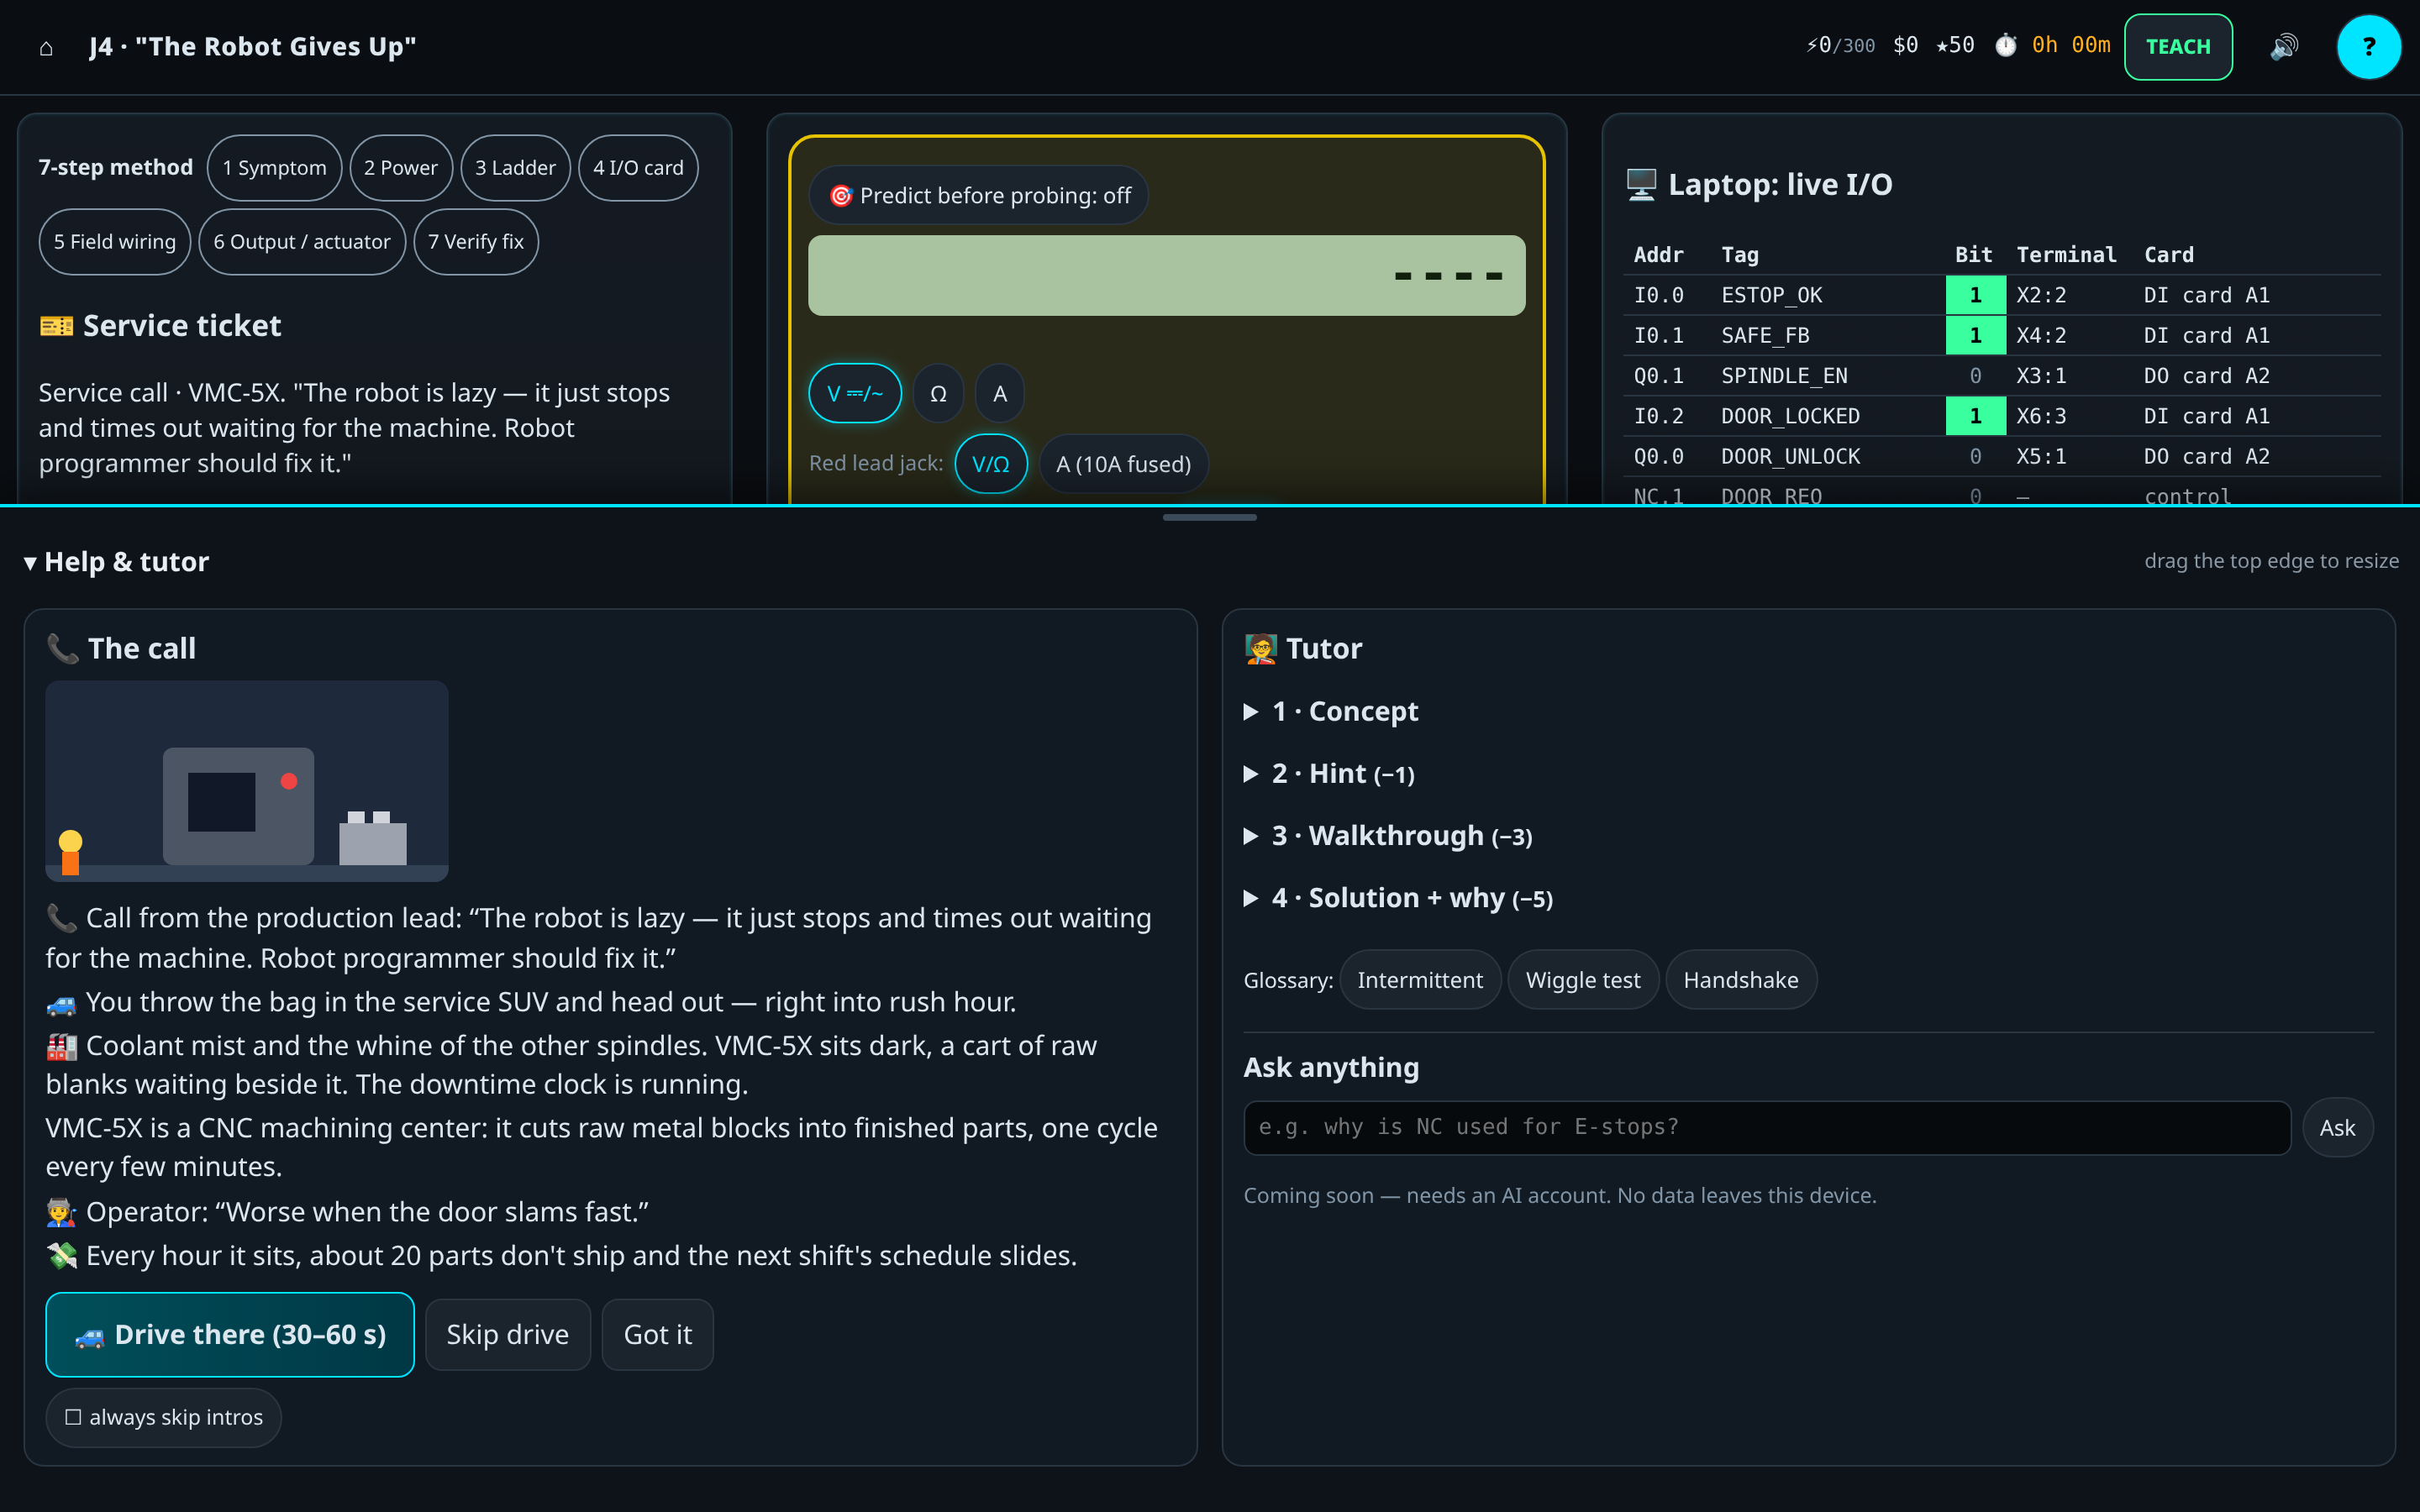
Task: Expand tutor section 1 · Concept
Action: point(1332,711)
